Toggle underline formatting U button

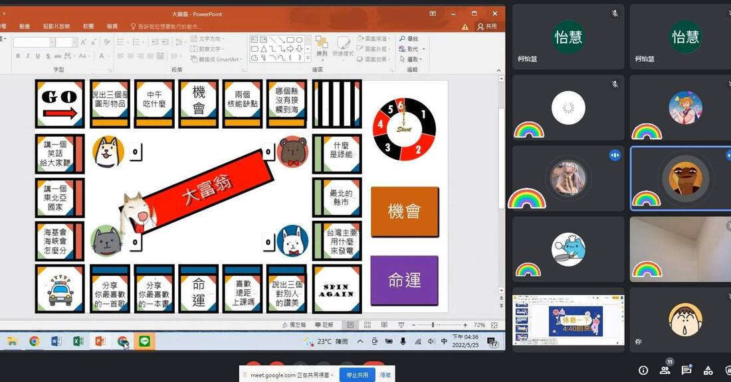tap(37, 56)
